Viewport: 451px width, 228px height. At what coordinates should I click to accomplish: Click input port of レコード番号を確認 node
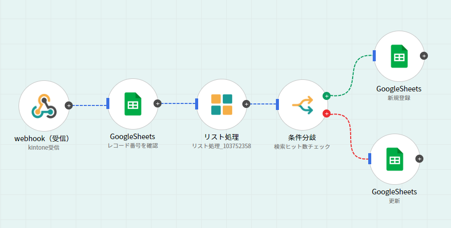pyautogui.click(x=108, y=103)
